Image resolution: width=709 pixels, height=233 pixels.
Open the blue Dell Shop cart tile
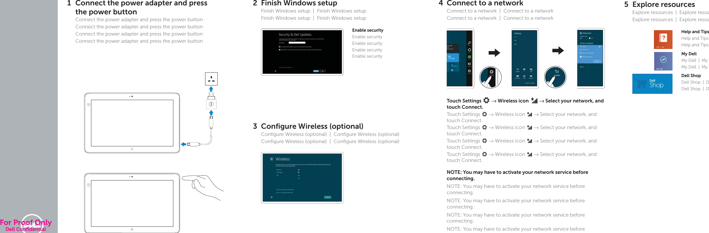click(x=652, y=84)
